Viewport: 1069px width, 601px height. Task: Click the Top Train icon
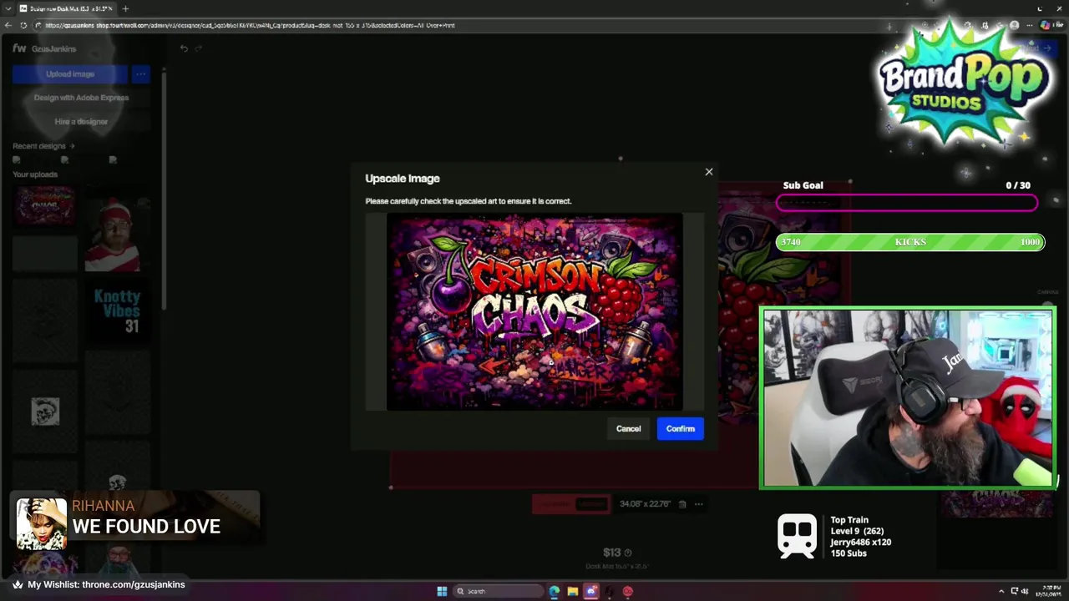pos(797,535)
